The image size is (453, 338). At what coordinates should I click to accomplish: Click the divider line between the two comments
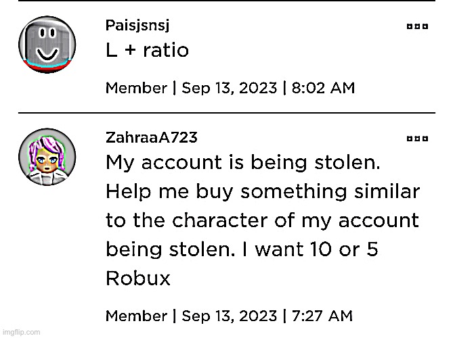(x=226, y=112)
